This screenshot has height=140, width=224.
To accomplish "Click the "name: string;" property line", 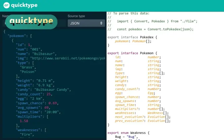I will (x=138, y=65).
